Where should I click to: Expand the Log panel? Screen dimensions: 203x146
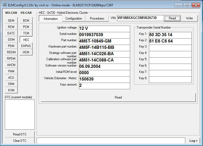(193, 141)
